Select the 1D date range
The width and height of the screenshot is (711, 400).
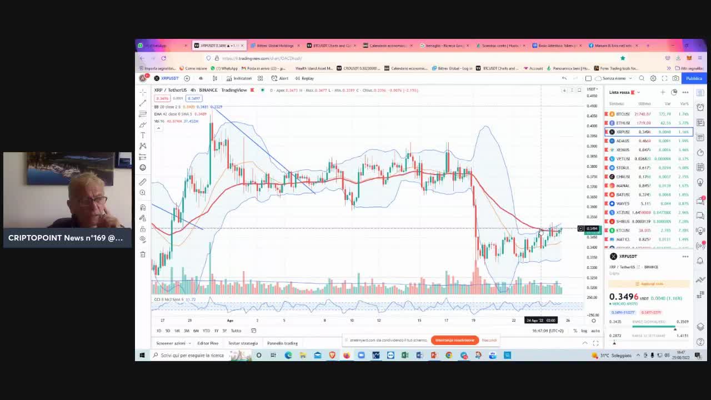159,331
